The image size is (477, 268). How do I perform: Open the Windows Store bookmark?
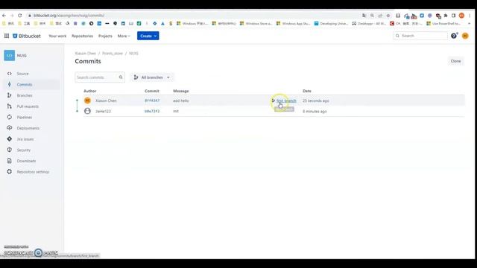click(x=256, y=23)
